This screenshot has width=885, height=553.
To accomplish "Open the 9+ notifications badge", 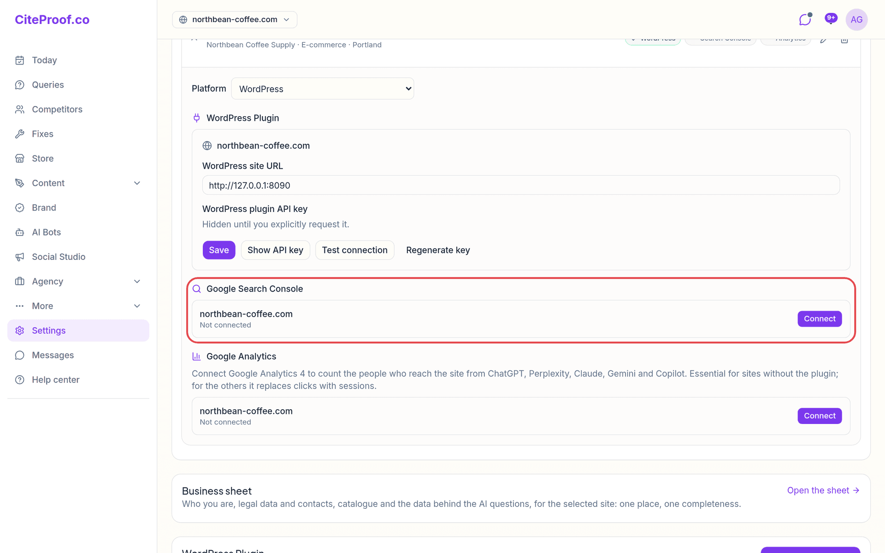I will [831, 18].
